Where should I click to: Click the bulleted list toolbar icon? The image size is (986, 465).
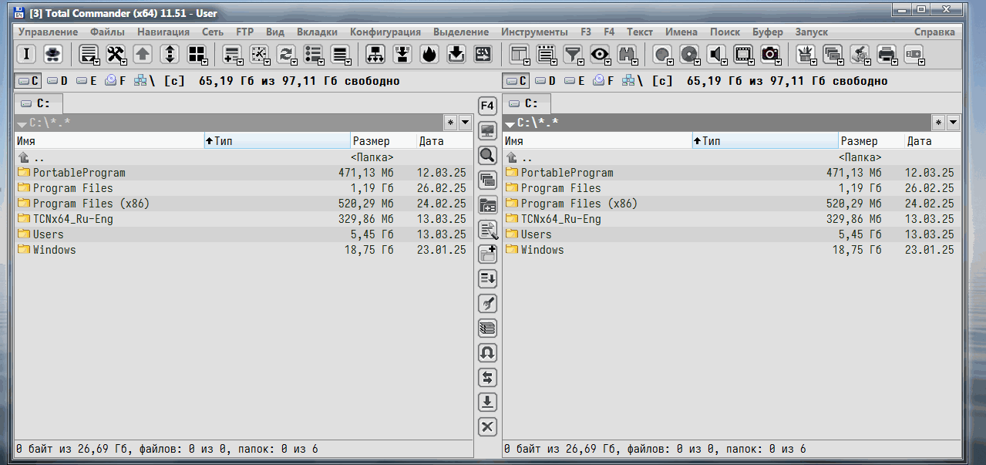point(313,54)
